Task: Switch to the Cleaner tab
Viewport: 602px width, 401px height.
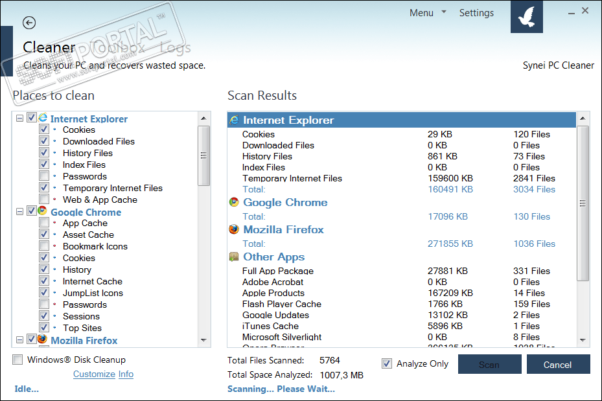Action: pyautogui.click(x=49, y=47)
